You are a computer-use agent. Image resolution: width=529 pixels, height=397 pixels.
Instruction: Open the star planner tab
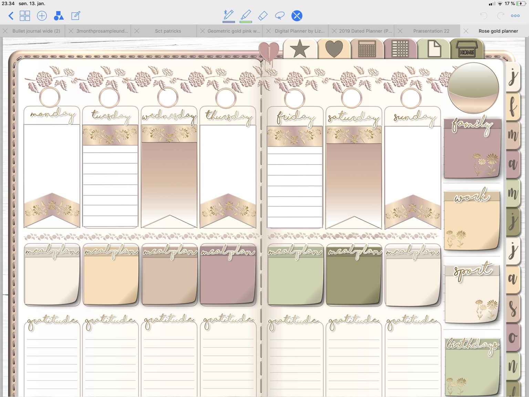click(x=300, y=49)
